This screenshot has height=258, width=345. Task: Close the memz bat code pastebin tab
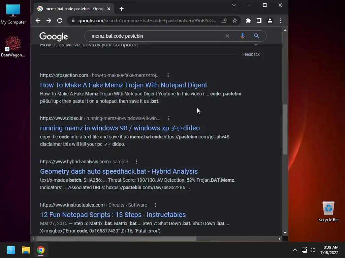(x=109, y=9)
